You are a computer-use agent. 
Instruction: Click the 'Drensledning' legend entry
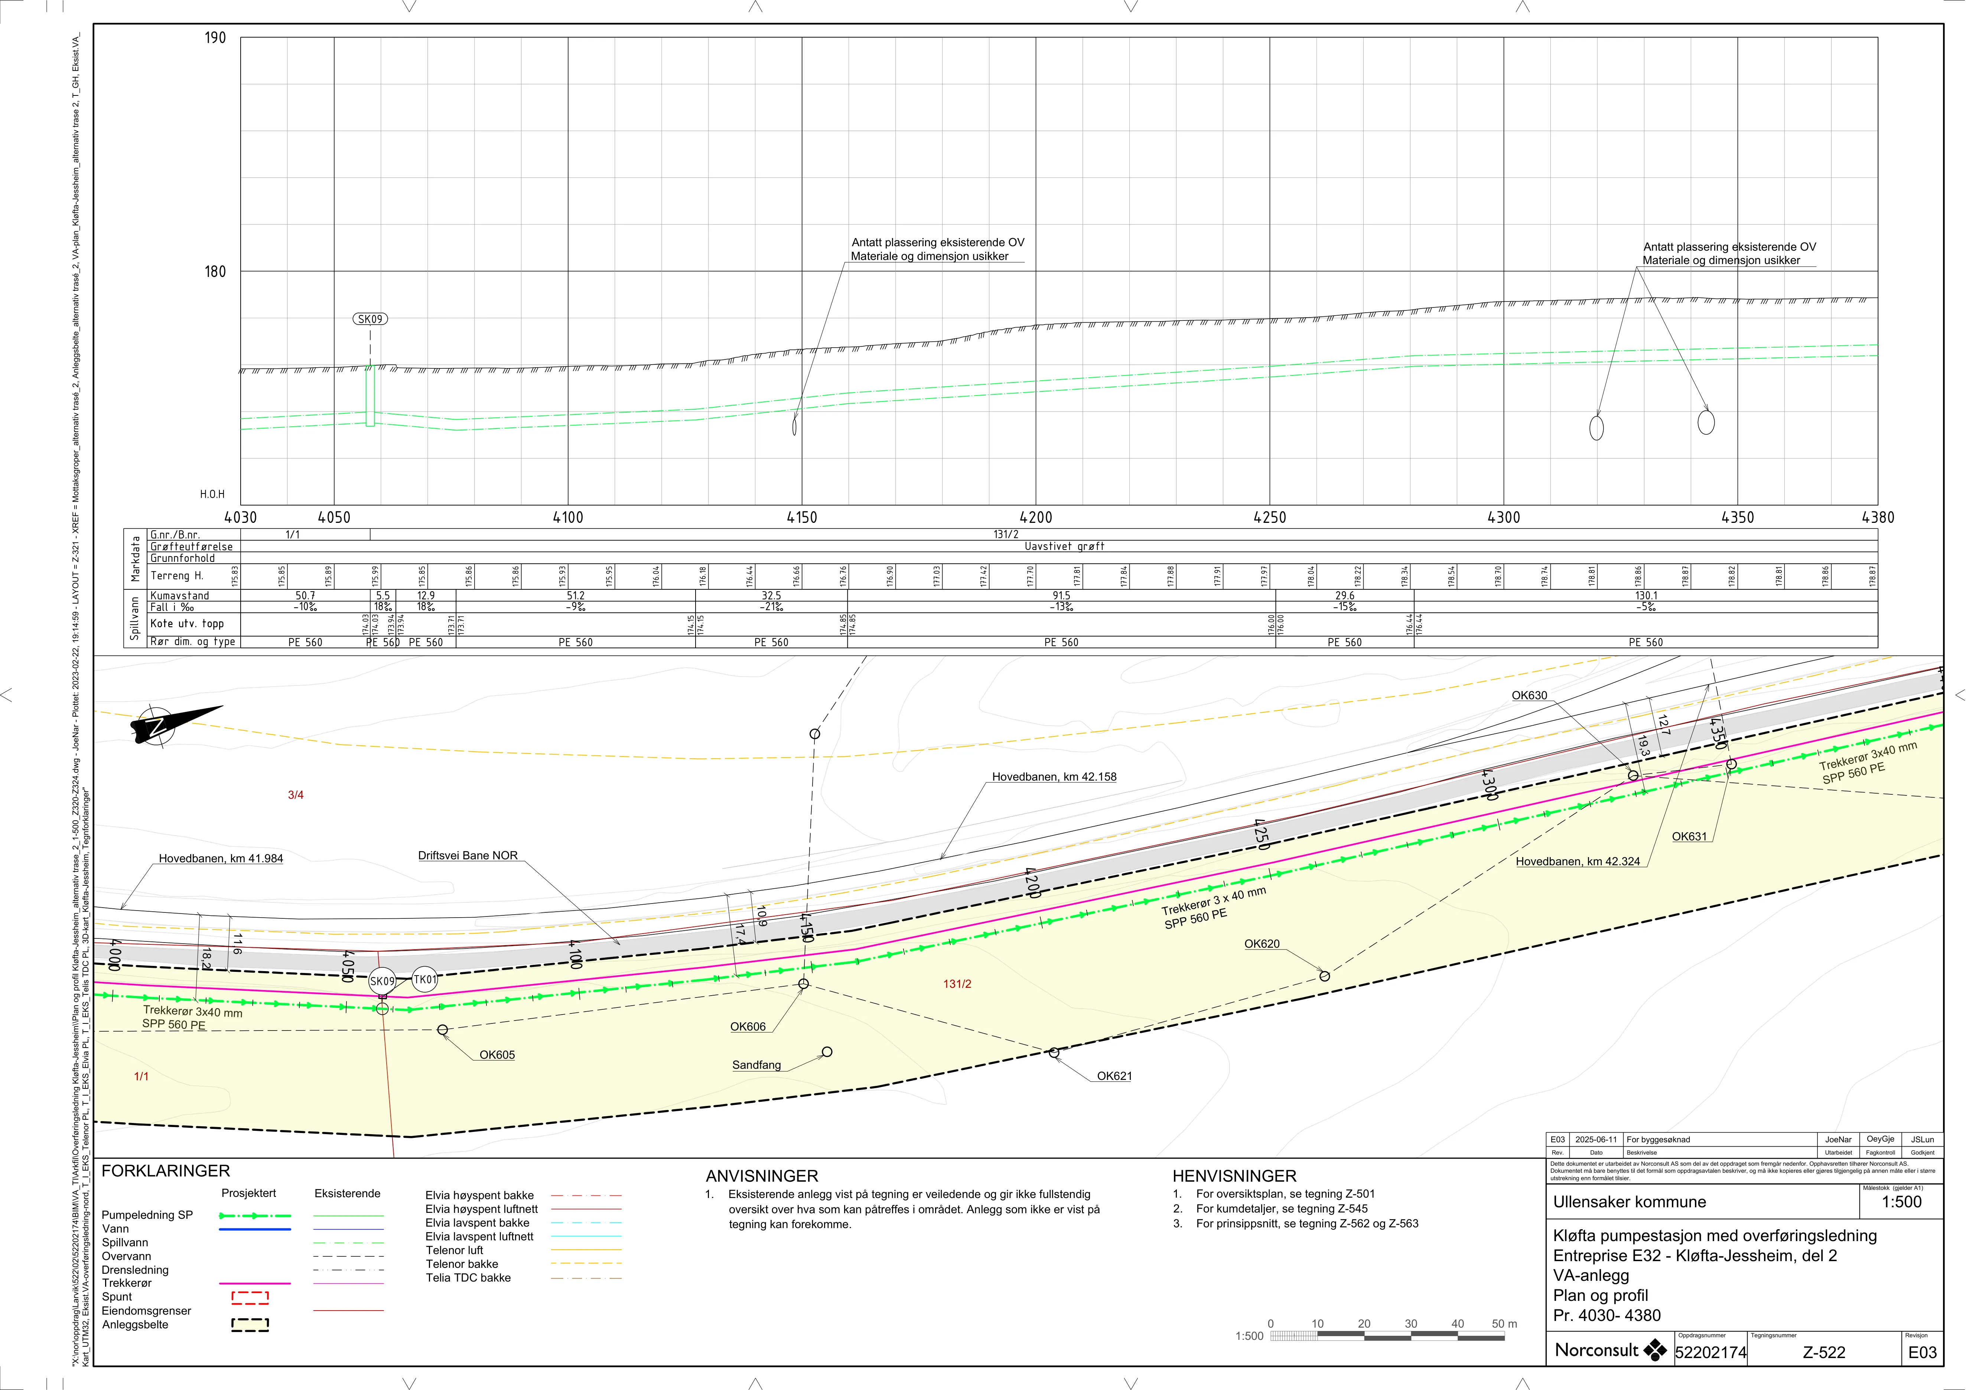point(135,1270)
